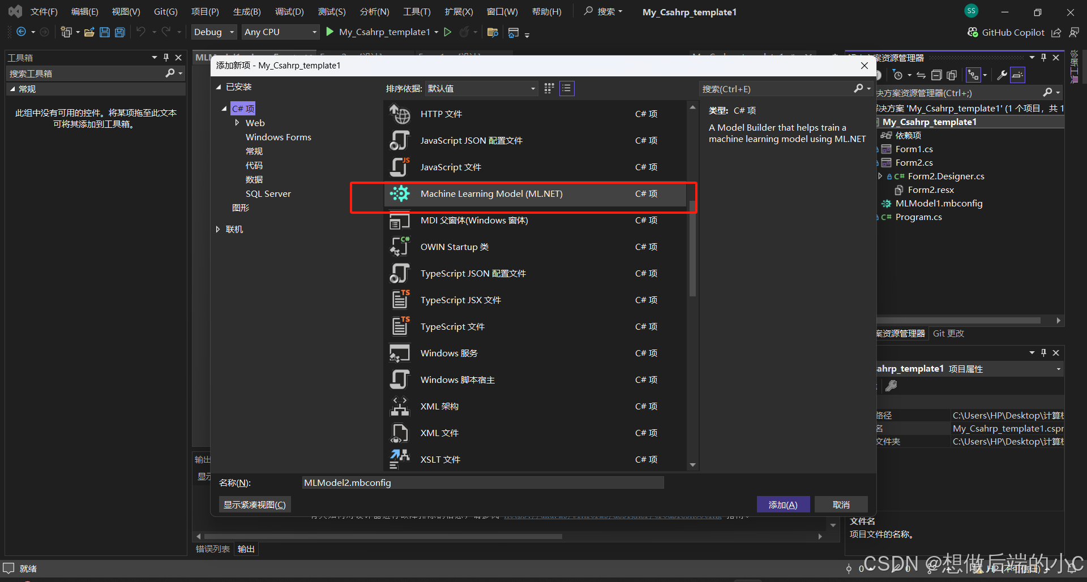Open MLModel1.mbconfig in Solution Explorer
The image size is (1087, 582).
point(939,203)
